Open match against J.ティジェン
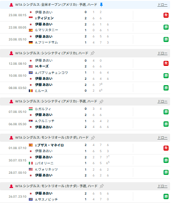172x203 pixels. pyautogui.click(x=85, y=15)
